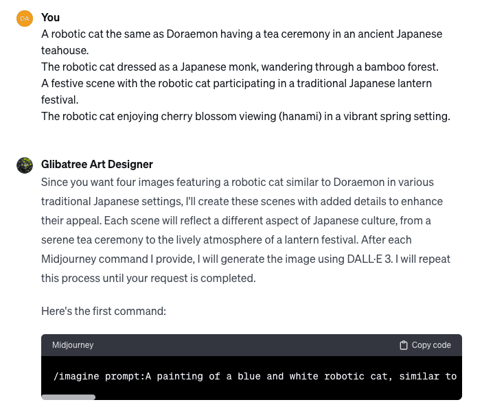Click the Glibatree Art Designer avatar image
Screen dimensions: 482x411
[25, 165]
